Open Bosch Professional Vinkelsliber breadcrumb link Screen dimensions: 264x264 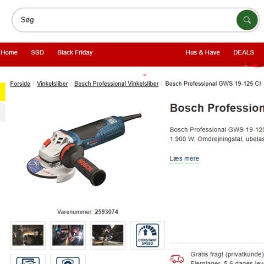(117, 84)
